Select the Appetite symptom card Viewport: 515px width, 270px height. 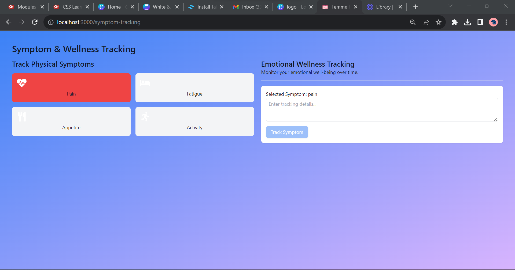(x=71, y=121)
